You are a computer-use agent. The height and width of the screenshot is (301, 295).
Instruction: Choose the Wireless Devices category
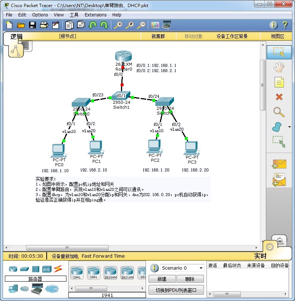47,269
